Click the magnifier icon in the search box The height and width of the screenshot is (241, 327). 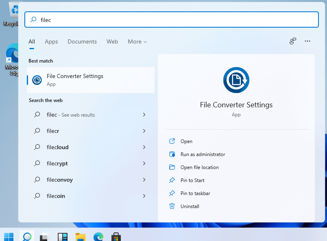(x=33, y=20)
